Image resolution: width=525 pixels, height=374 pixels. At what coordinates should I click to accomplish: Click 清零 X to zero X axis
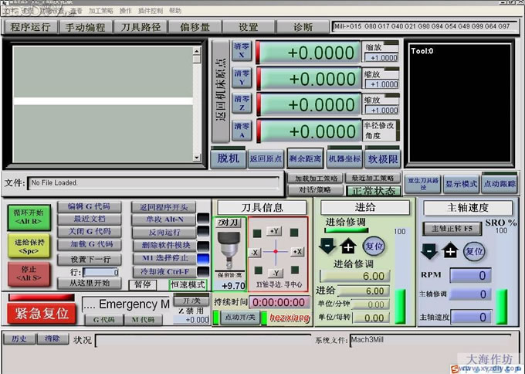tap(241, 52)
